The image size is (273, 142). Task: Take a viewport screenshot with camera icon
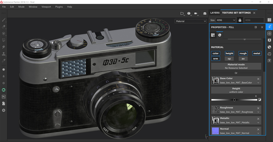205,13
